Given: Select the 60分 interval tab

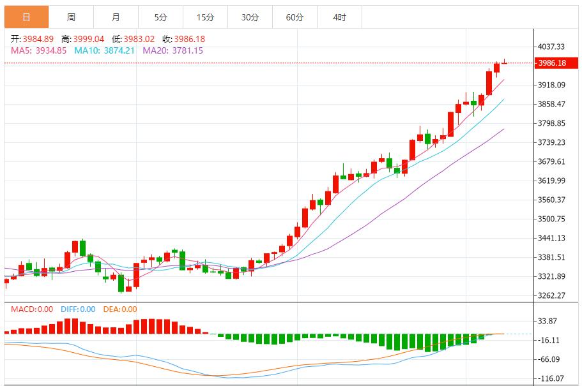Looking at the screenshot, I should (x=295, y=17).
